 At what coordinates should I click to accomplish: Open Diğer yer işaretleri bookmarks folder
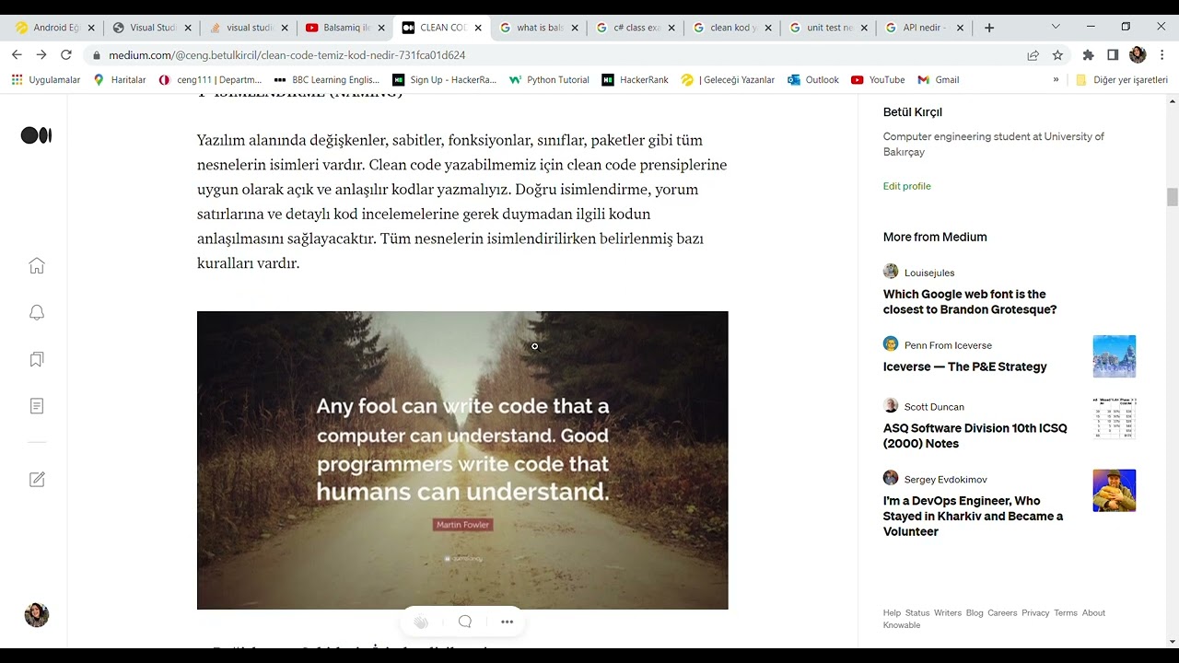tap(1121, 80)
